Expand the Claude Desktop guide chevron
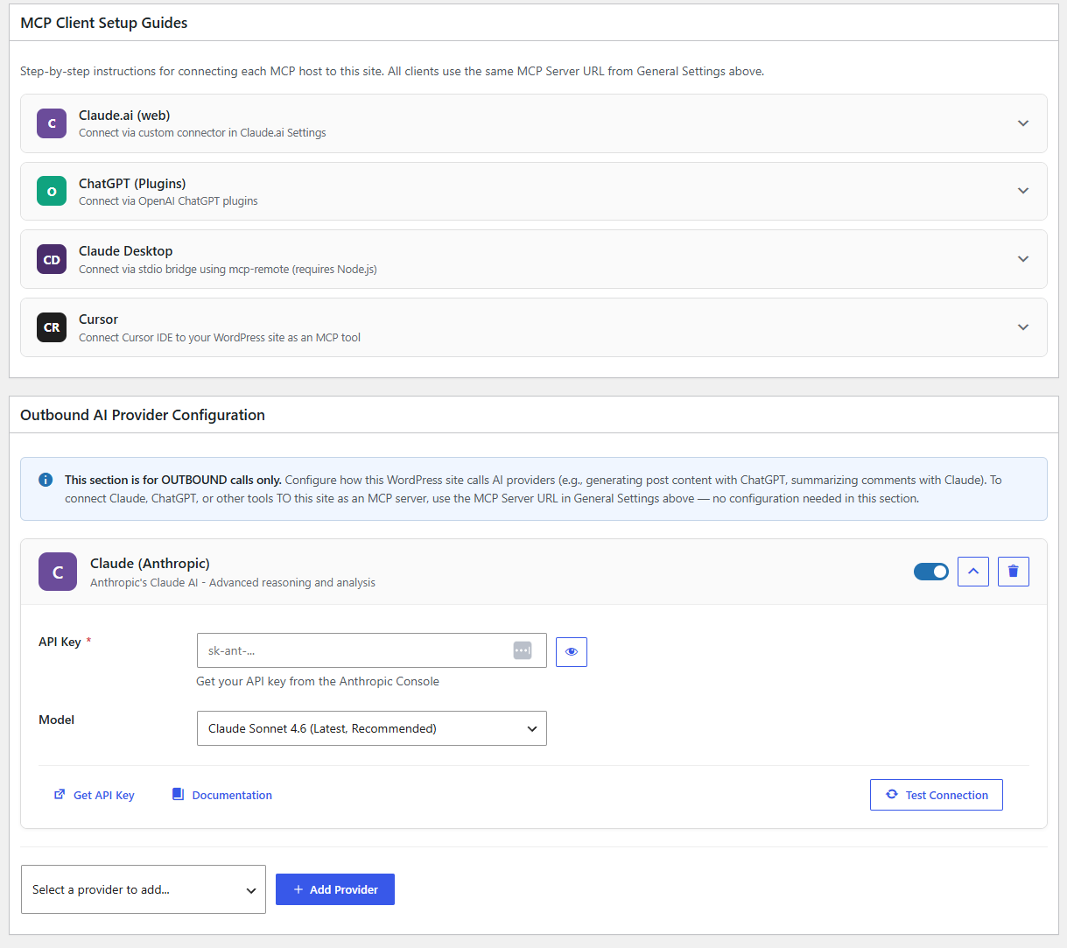The image size is (1067, 948). click(1023, 259)
